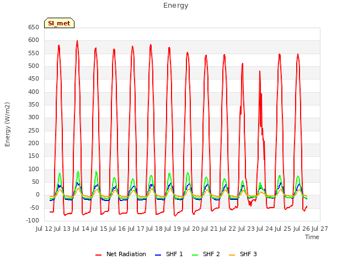Click the 350 y-axis tick label
Image resolution: width=353 pixels, height=265 pixels.
(x=34, y=105)
